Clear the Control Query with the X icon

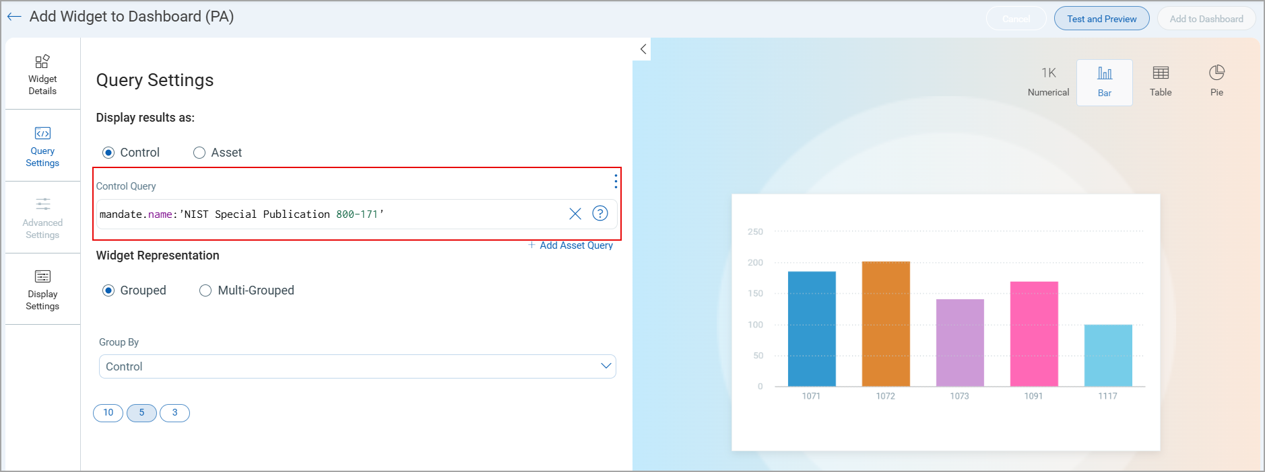pos(575,214)
